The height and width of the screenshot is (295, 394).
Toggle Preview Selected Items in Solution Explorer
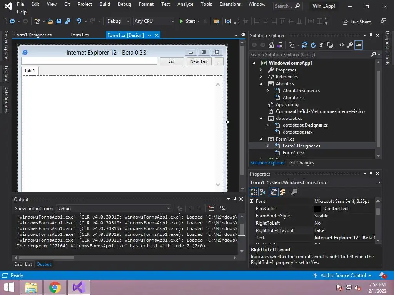[359, 45]
